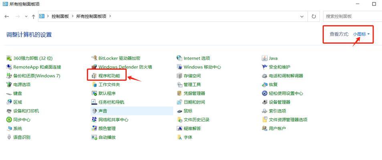
Task: Maximize the control panel window
Action: [x=374, y=4]
